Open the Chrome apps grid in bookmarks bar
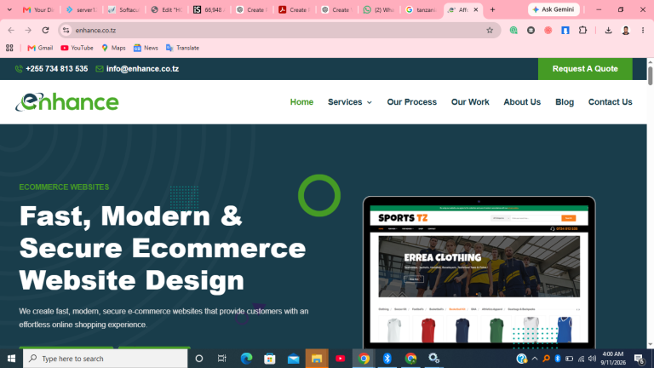This screenshot has height=368, width=654. pos(9,48)
